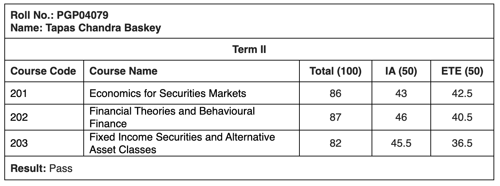Select course code 202 cell
Screen dimensions: 500x186
click(19, 117)
